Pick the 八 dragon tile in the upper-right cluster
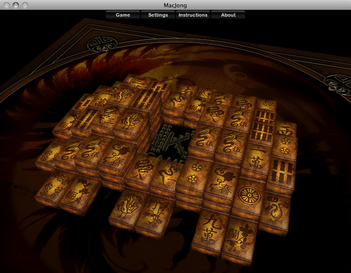351x273 pixels. 215,114
